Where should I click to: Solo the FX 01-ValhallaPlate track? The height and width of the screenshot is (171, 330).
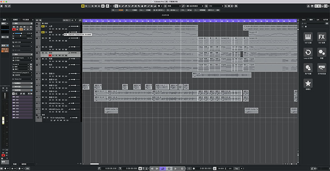[47, 118]
